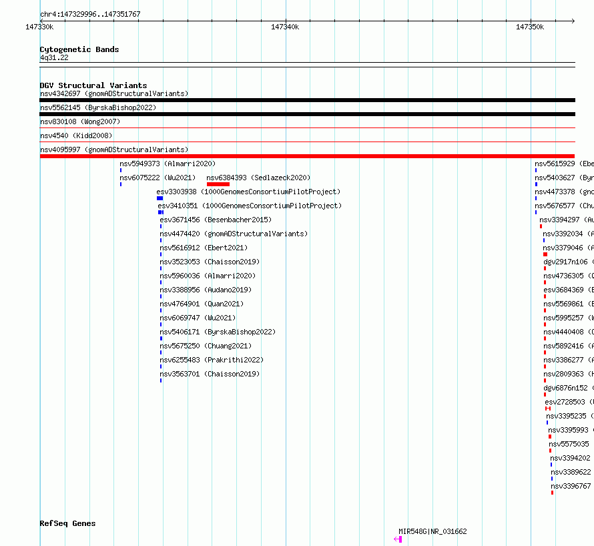The height and width of the screenshot is (546, 594).
Task: Select nsv3386277 variant label
Action: pos(569,360)
